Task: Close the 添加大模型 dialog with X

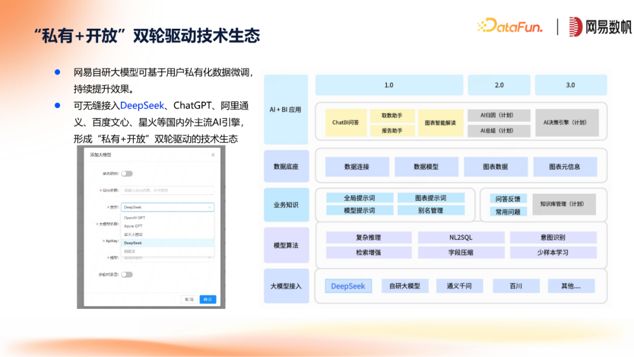Action: [213, 155]
